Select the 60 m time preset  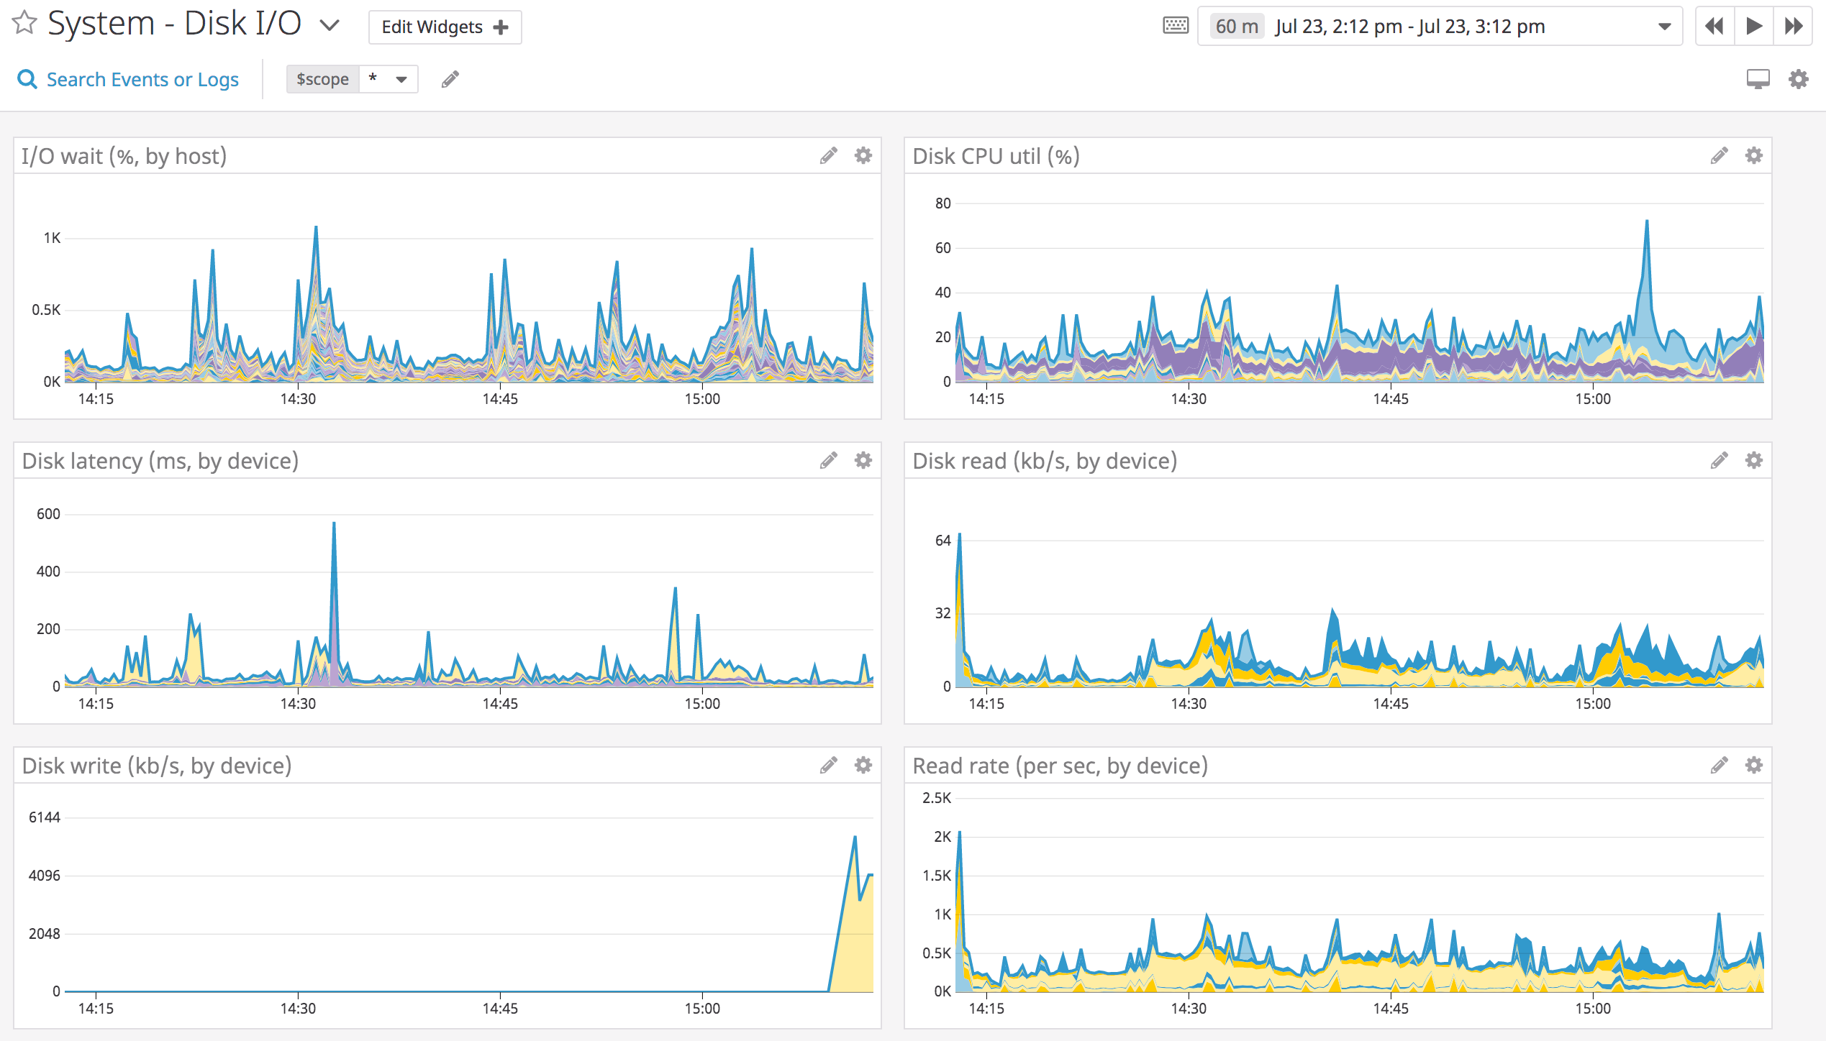click(x=1235, y=26)
